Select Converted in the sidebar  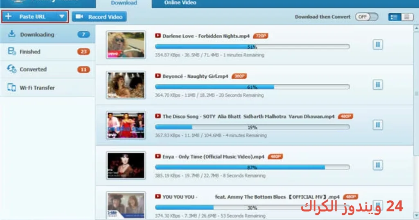47,70
